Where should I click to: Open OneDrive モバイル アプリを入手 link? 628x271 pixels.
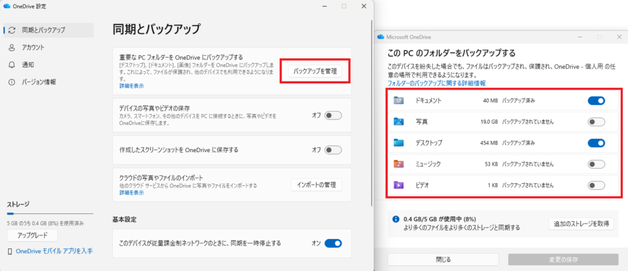click(54, 251)
